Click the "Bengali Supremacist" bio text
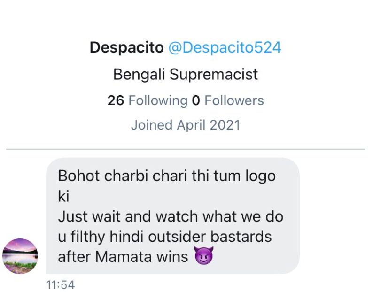The height and width of the screenshot is (292, 373). [186, 75]
